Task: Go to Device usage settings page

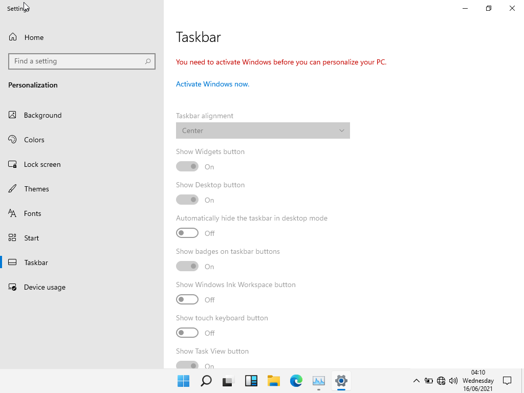Action: click(x=45, y=288)
